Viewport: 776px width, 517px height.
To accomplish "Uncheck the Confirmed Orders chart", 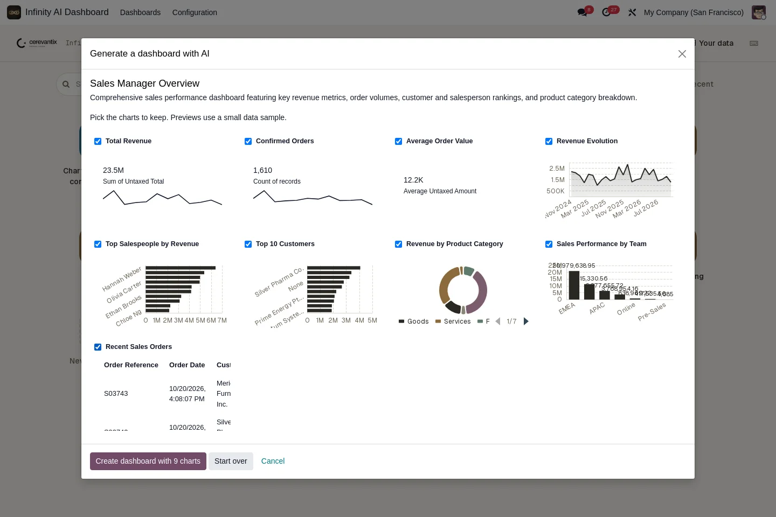I will pos(248,141).
